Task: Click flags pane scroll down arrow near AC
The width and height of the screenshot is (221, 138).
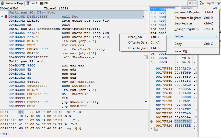Action: point(194,62)
